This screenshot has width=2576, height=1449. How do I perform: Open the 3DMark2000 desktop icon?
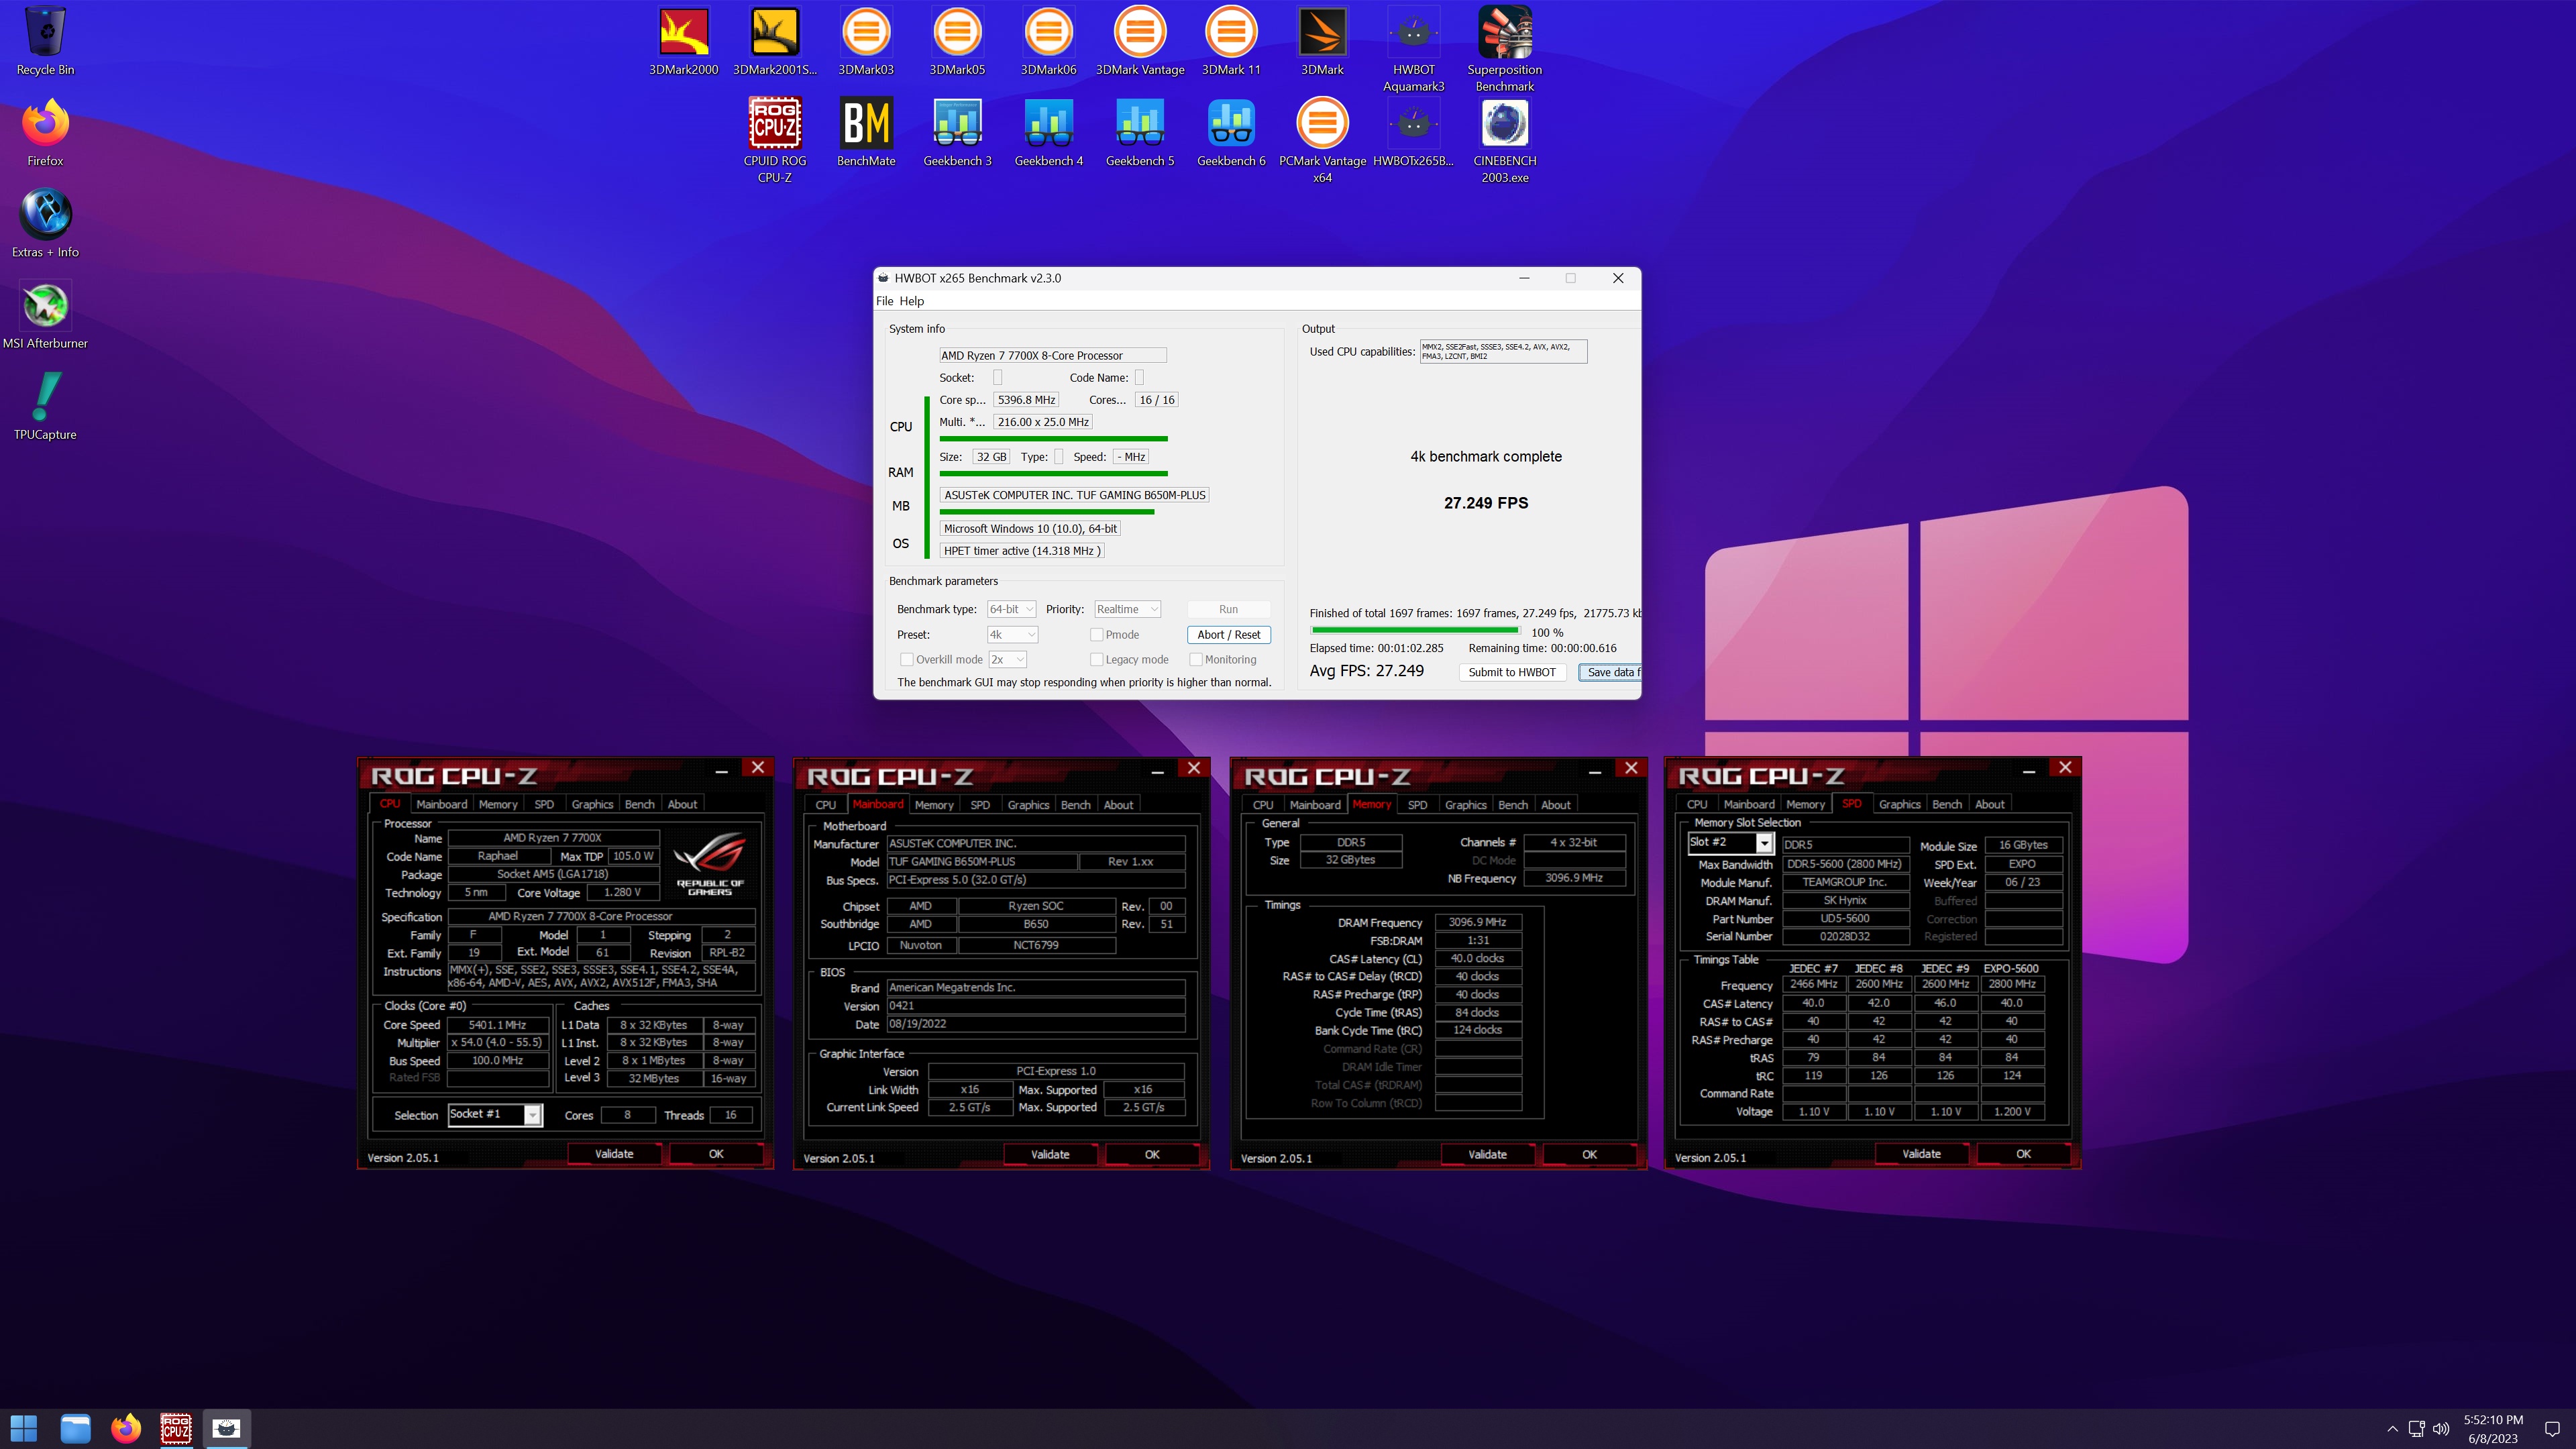(x=683, y=42)
